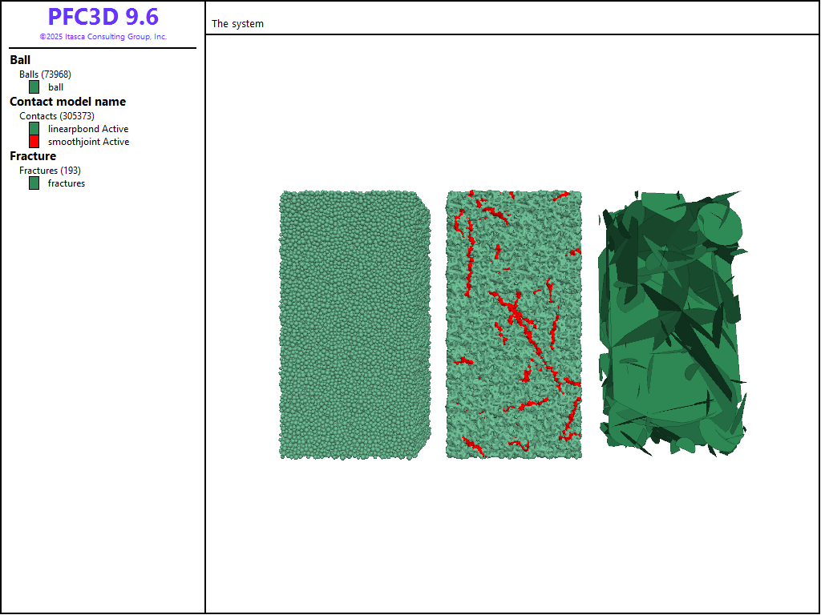Click 'The system' plot title
The height and width of the screenshot is (615, 821).
tap(237, 24)
